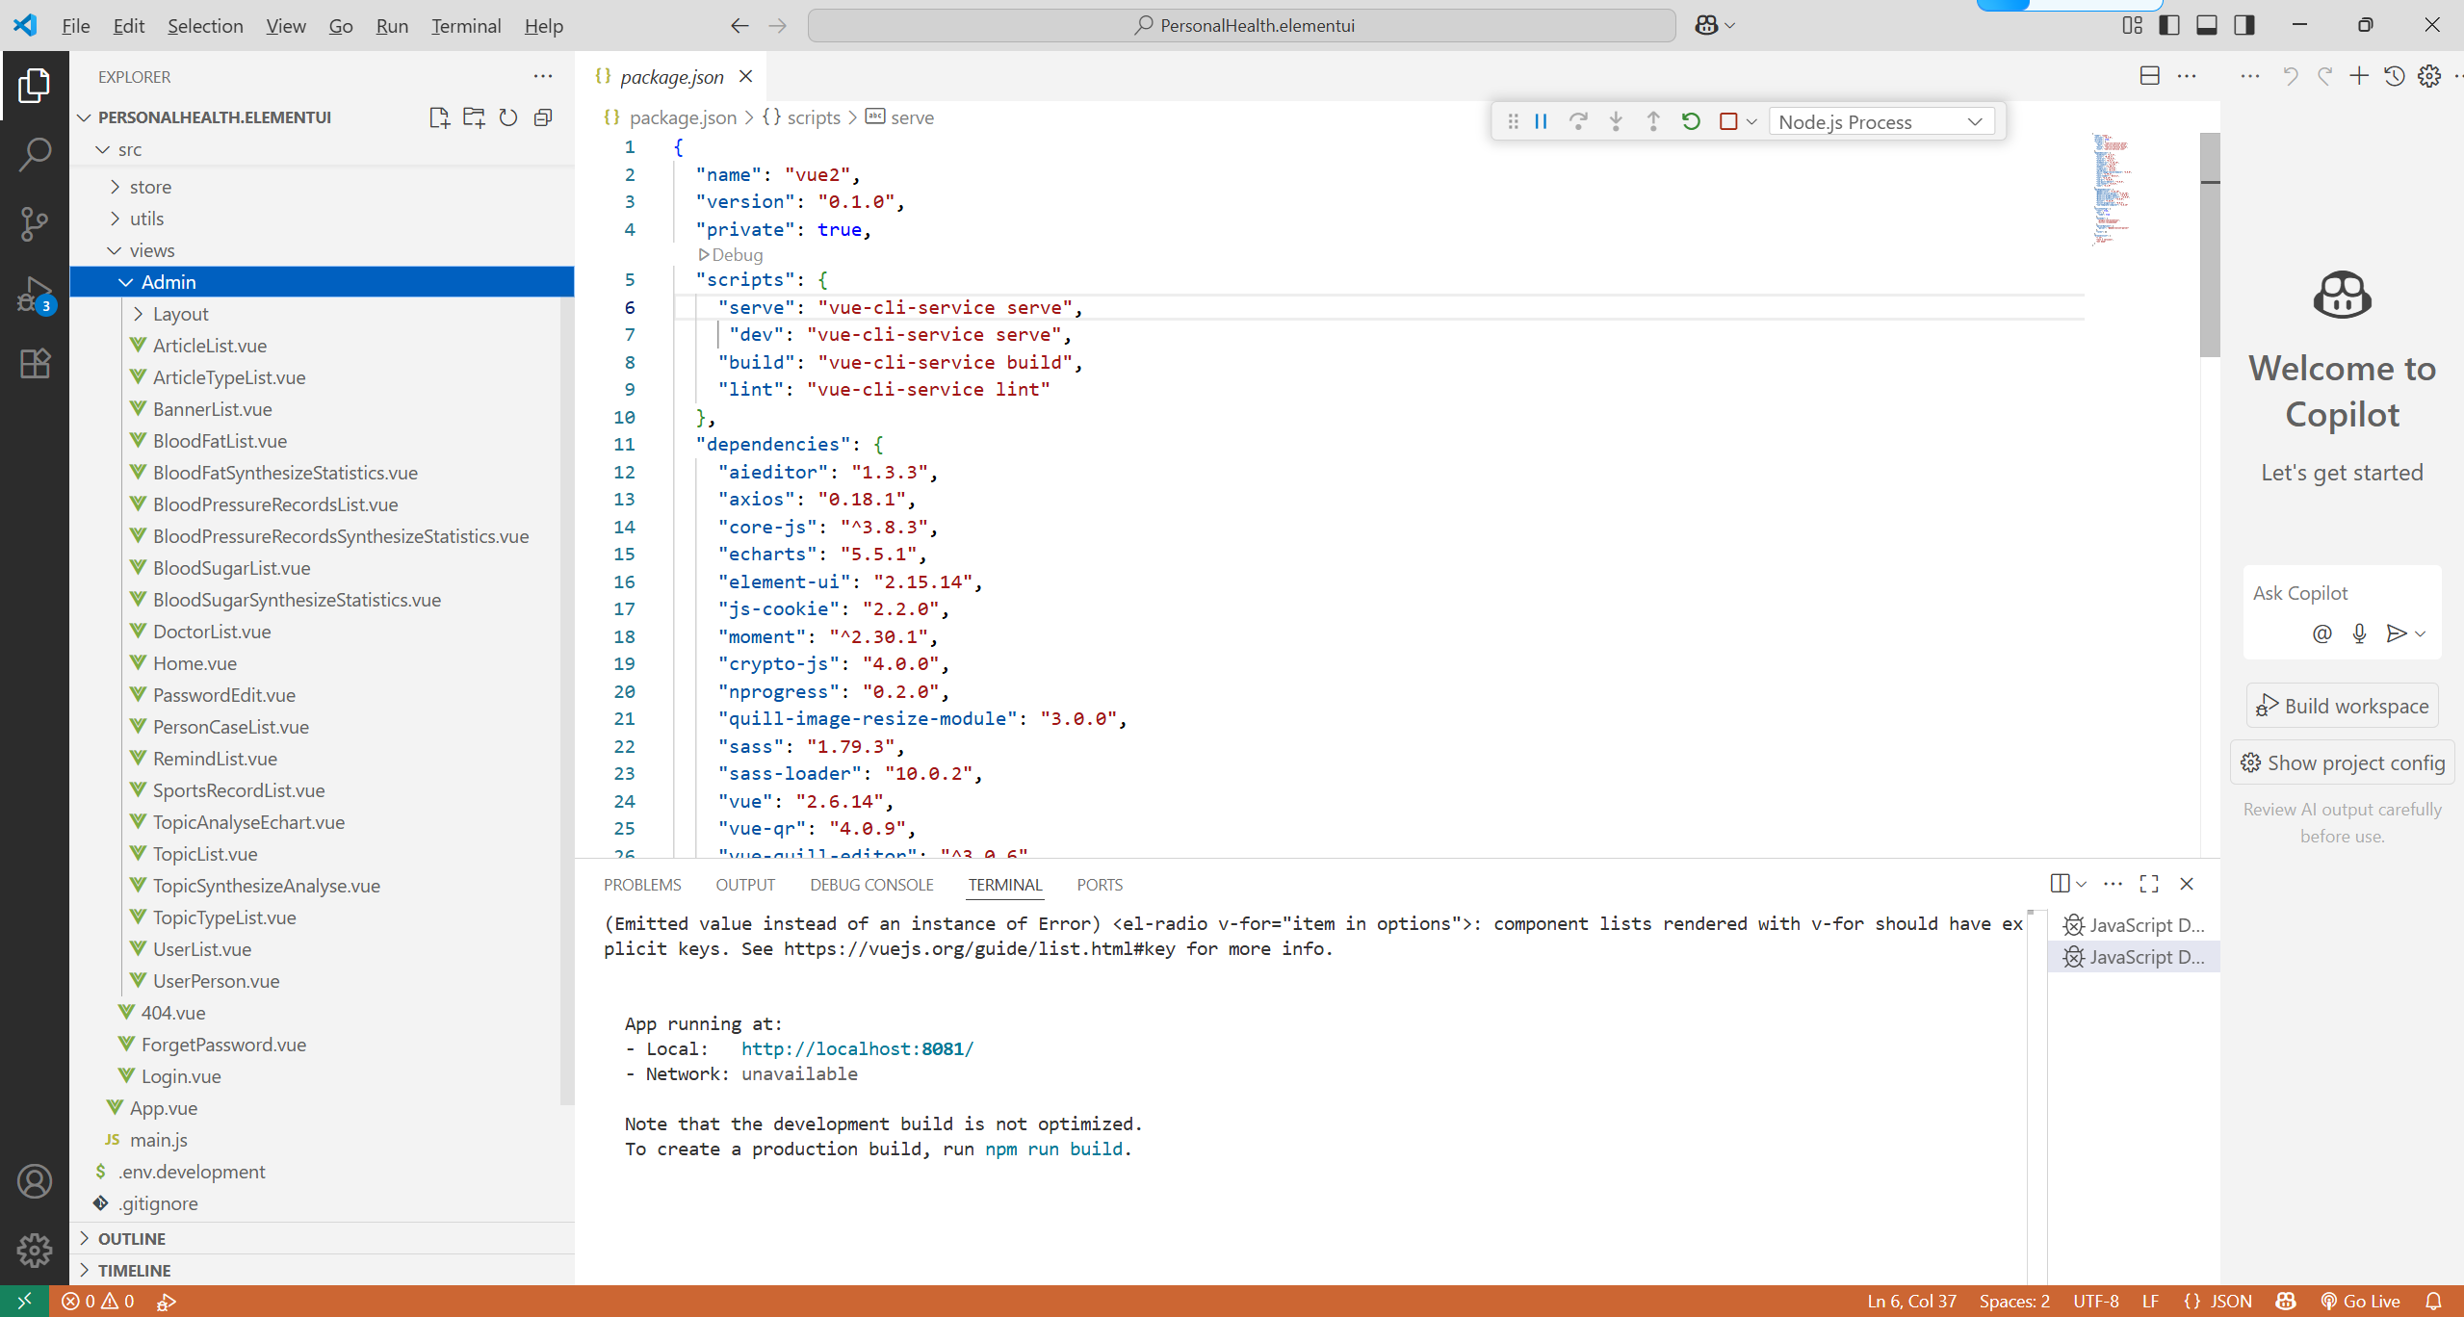Toggle the bottom panel visibility
This screenshot has width=2464, height=1317.
tap(2207, 25)
